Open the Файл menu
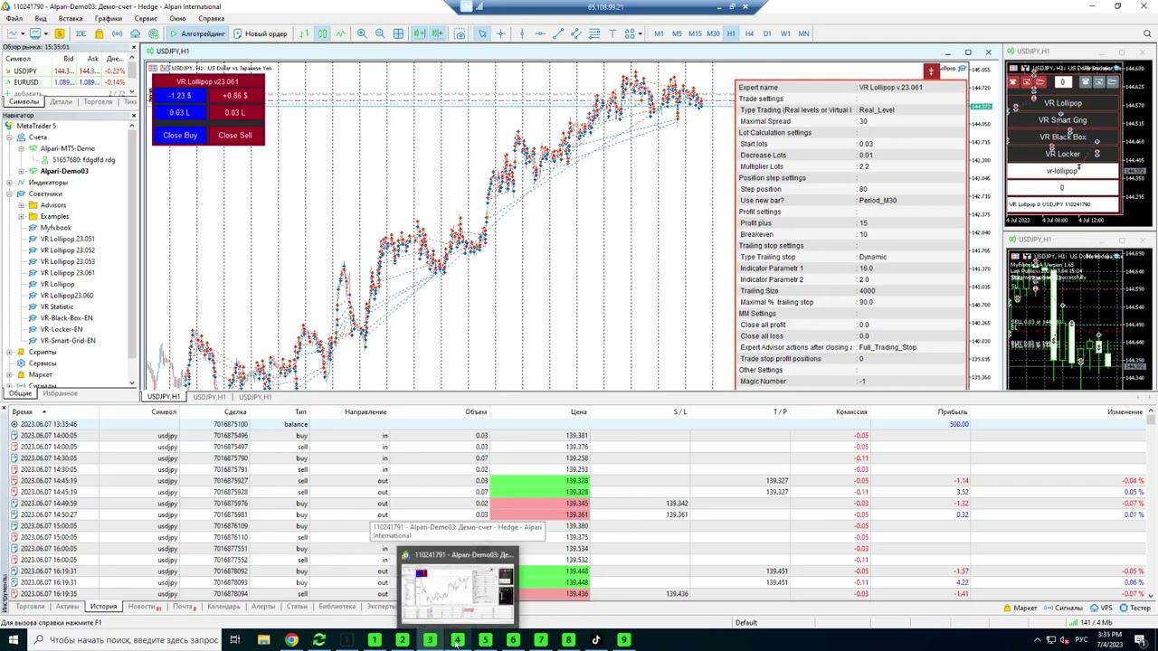 tap(14, 18)
